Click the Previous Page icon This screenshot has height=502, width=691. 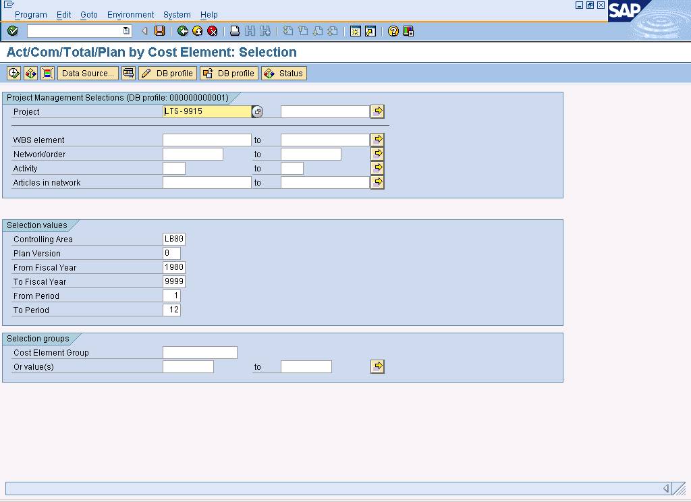click(x=303, y=31)
